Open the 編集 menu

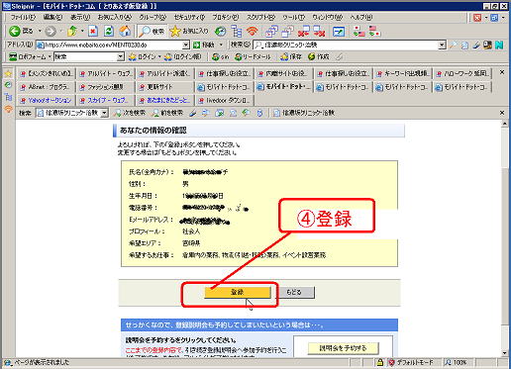tap(52, 17)
